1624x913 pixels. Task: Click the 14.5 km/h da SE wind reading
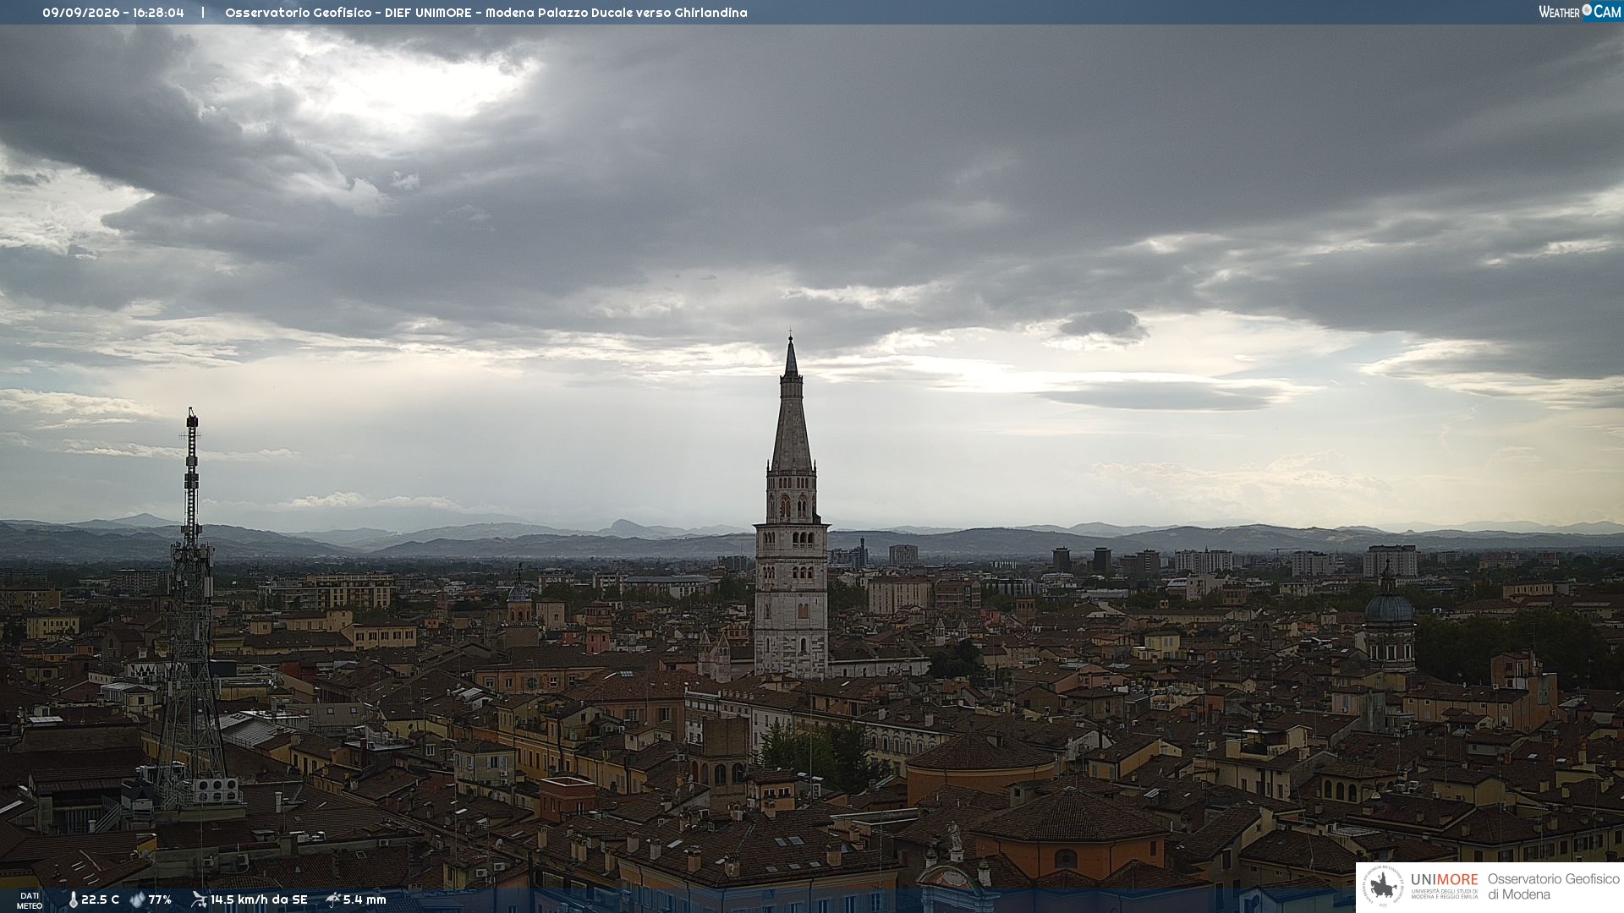click(x=259, y=900)
